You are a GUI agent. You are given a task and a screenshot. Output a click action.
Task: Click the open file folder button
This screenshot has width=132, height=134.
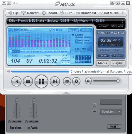click(67, 81)
